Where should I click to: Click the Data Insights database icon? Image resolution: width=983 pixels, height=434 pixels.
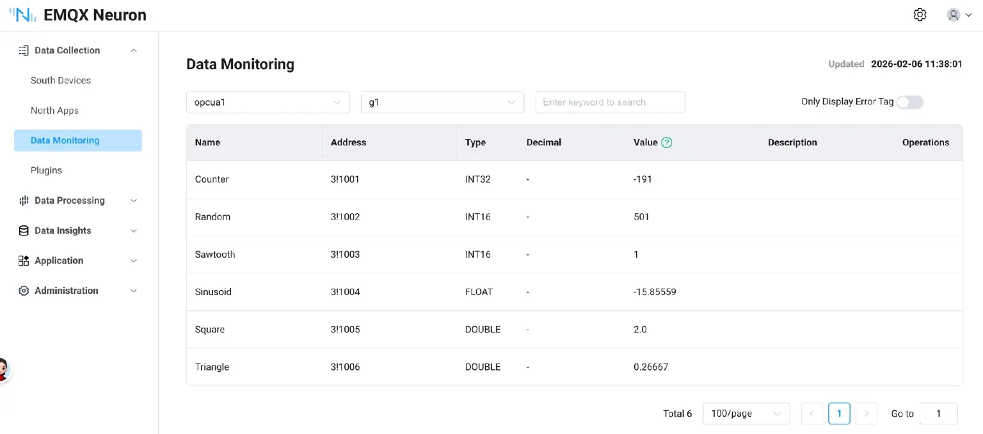tap(24, 230)
